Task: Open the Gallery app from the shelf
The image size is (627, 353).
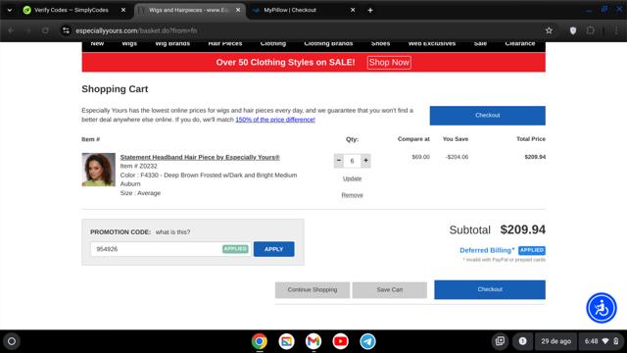Action: tap(286, 341)
